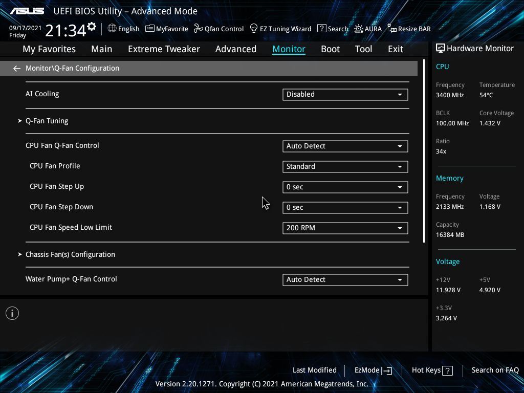Open CPU Fan Profile dropdown
Image resolution: width=524 pixels, height=393 pixels.
tap(345, 167)
